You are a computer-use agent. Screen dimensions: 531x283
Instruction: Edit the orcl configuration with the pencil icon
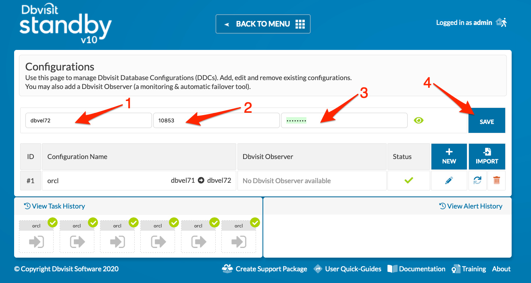tap(449, 181)
